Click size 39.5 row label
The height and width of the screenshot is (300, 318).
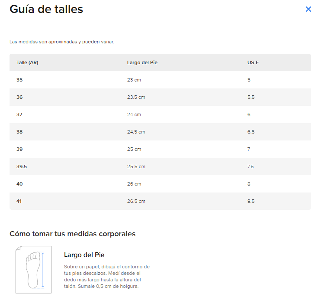coord(22,166)
